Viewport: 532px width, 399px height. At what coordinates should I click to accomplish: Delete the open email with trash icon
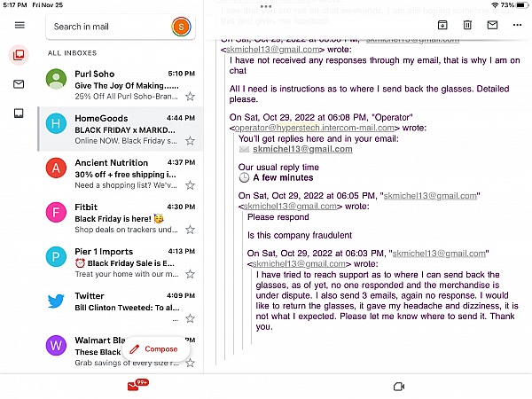point(467,25)
